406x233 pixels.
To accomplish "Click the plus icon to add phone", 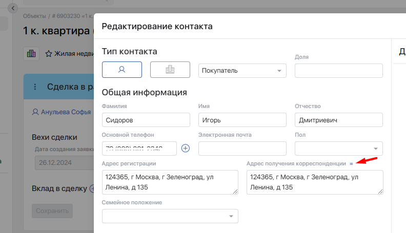I will click(x=186, y=149).
